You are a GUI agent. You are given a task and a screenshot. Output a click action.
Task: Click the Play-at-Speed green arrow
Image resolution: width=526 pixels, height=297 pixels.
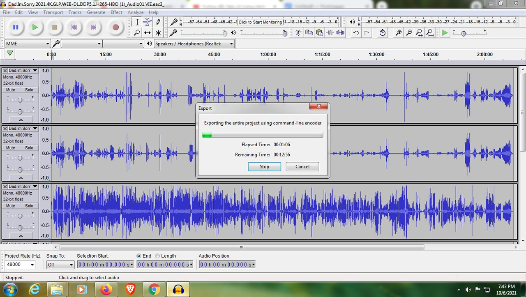[x=445, y=32]
